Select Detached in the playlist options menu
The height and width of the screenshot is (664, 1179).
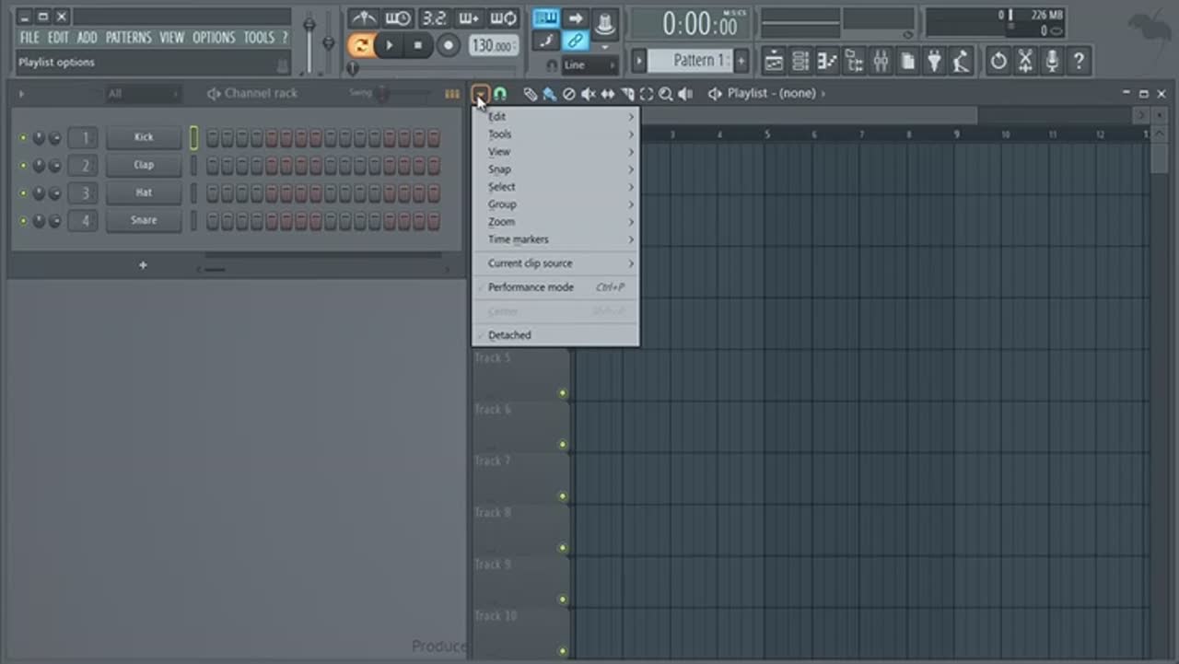509,335
